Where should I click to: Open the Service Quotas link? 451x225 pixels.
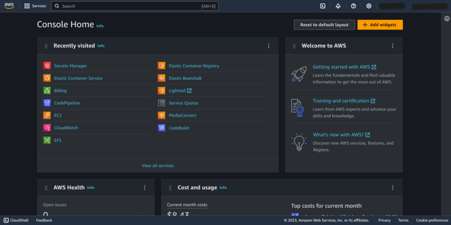point(184,103)
